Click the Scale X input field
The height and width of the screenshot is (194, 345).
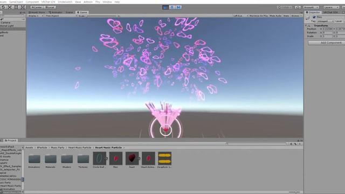(x=328, y=36)
